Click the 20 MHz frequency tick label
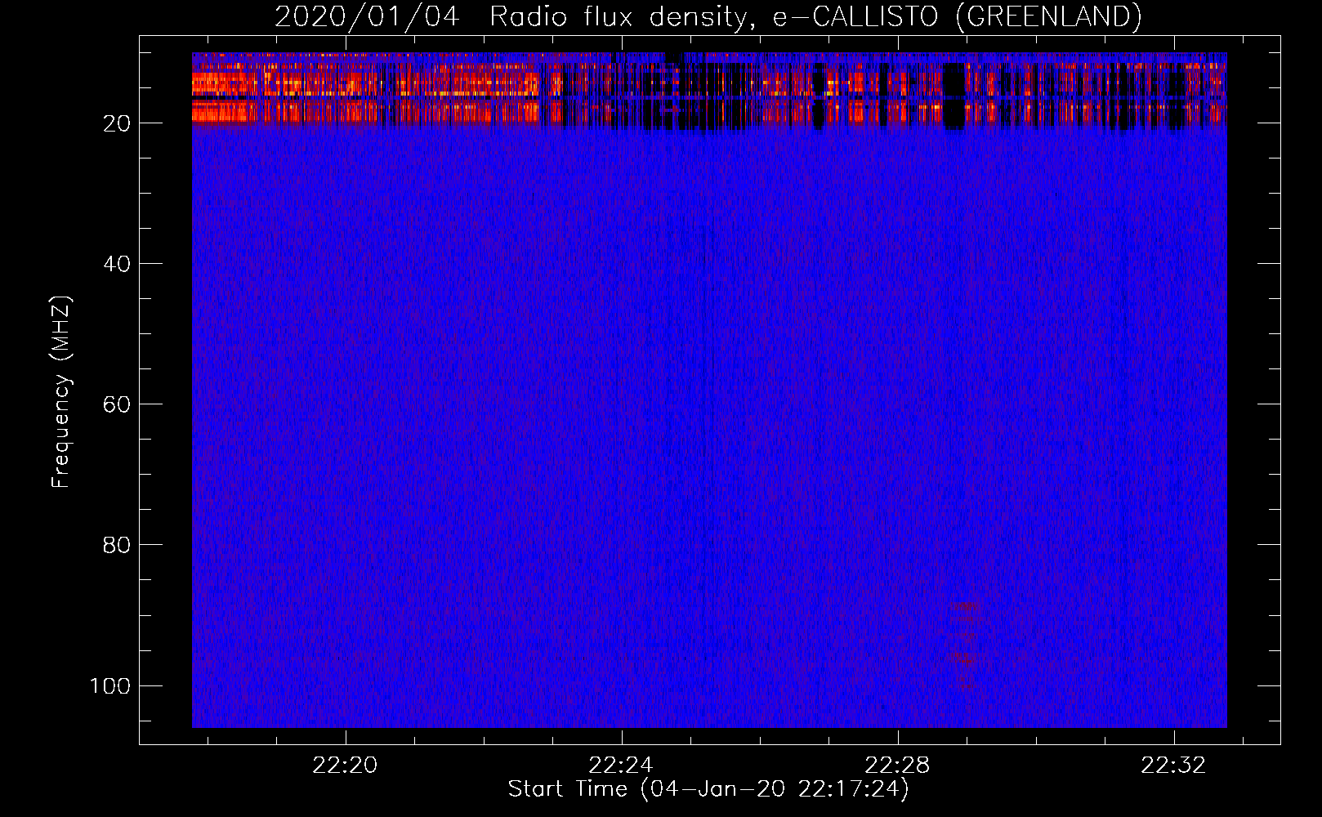 [117, 123]
